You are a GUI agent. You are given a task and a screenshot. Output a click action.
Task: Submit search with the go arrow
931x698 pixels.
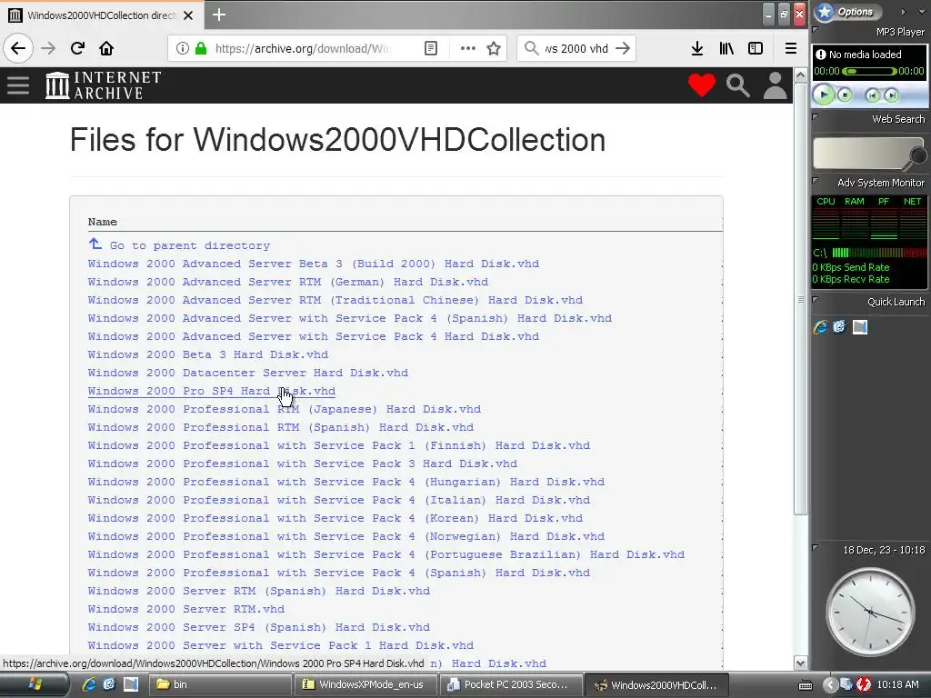[623, 48]
